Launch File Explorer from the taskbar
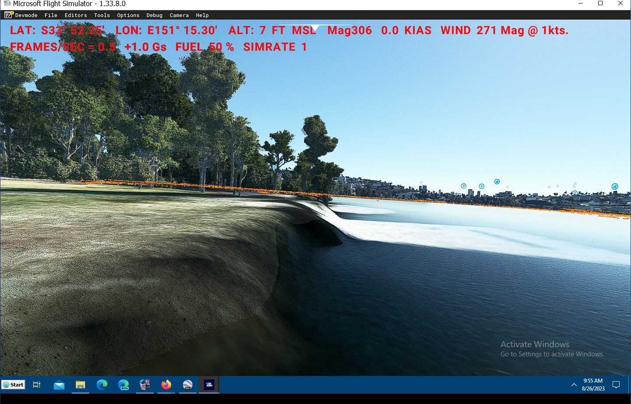This screenshot has width=631, height=404. click(80, 385)
